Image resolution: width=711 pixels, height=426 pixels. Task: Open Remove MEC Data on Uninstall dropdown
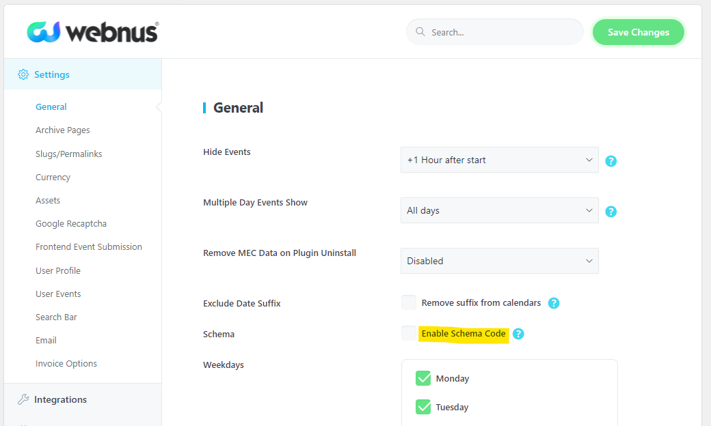(499, 261)
